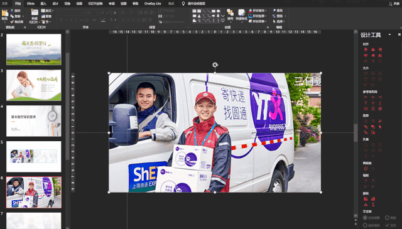This screenshot has height=229, width=402.
Task: Click align top icon in 设计工具 panel
Action: [366, 55]
